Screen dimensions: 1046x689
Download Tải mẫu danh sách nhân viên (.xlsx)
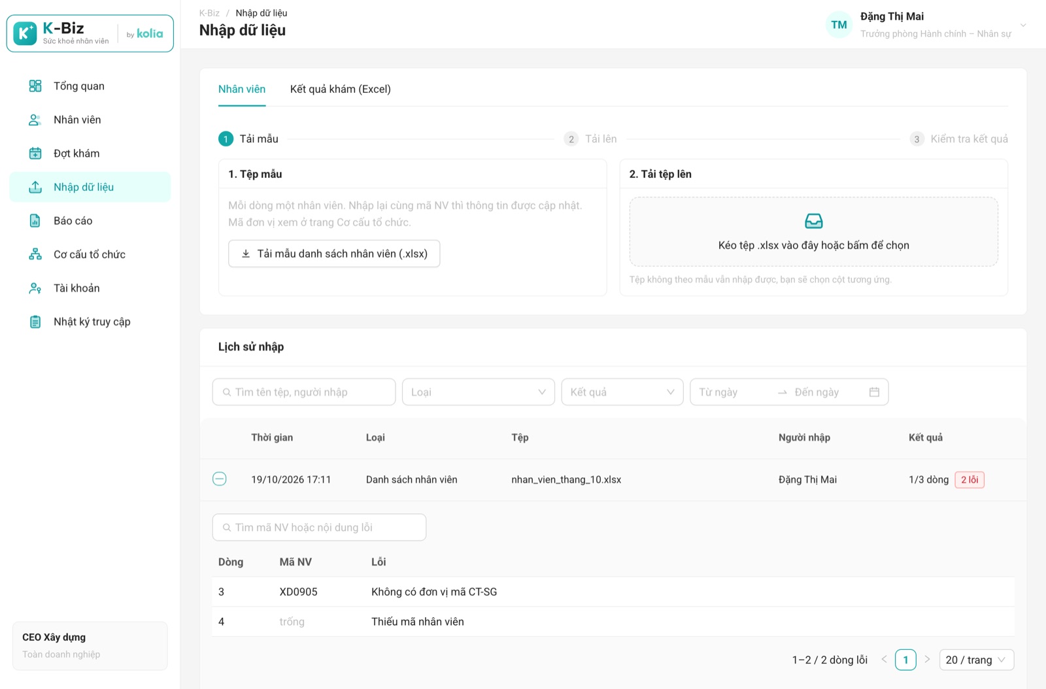coord(334,254)
